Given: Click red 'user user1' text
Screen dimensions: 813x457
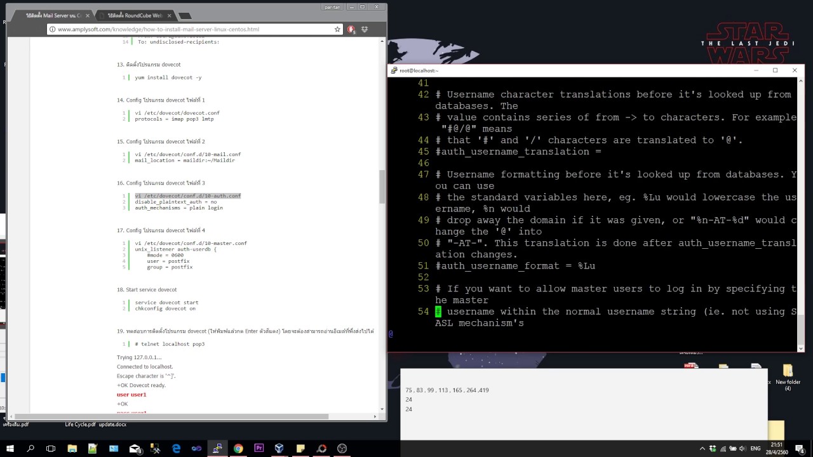Looking at the screenshot, I should click(131, 395).
